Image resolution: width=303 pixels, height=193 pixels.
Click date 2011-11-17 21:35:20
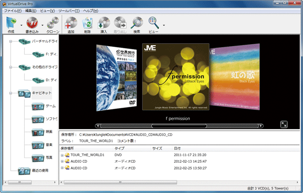click(x=190, y=155)
